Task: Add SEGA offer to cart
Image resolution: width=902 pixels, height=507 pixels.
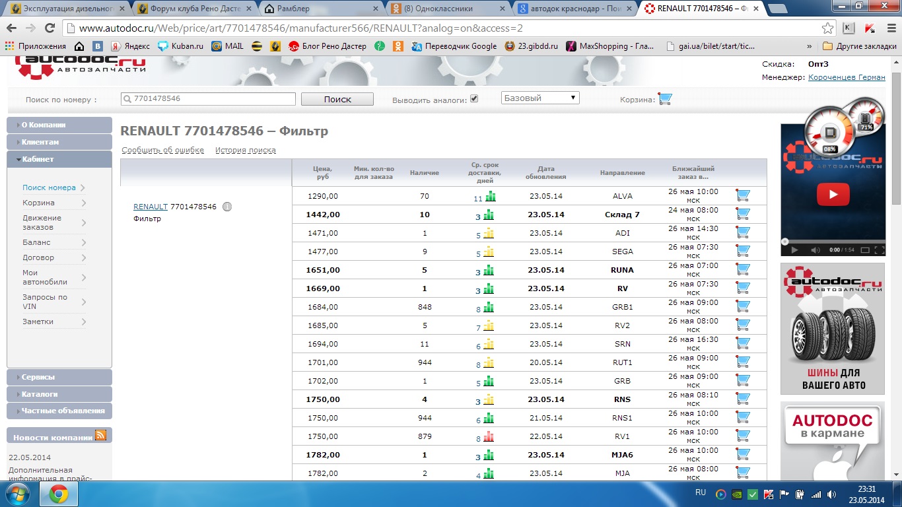Action: 743,251
